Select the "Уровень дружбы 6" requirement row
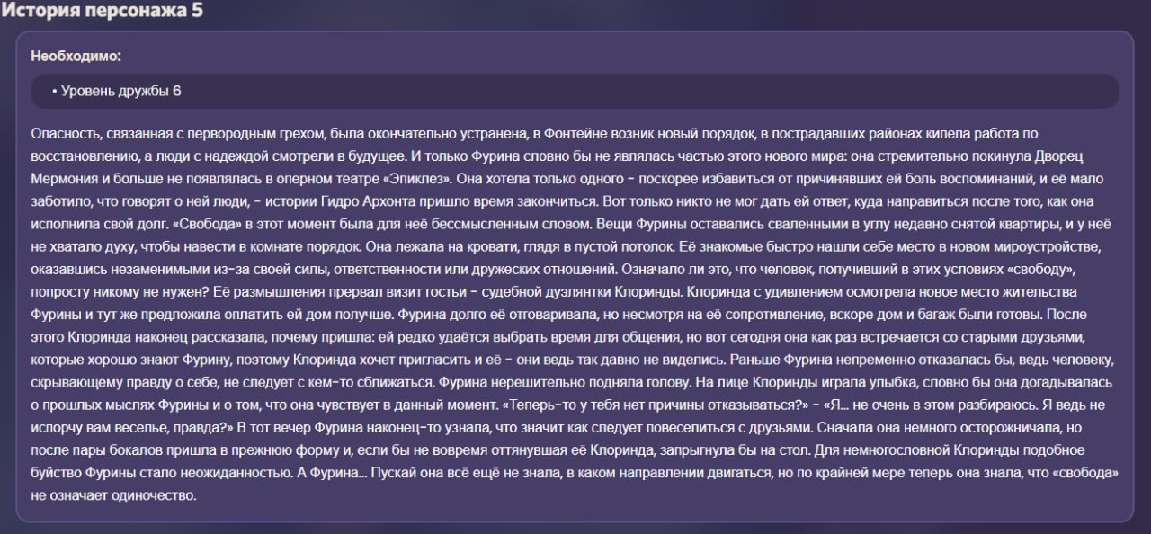Image resolution: width=1151 pixels, height=534 pixels. pos(575,92)
